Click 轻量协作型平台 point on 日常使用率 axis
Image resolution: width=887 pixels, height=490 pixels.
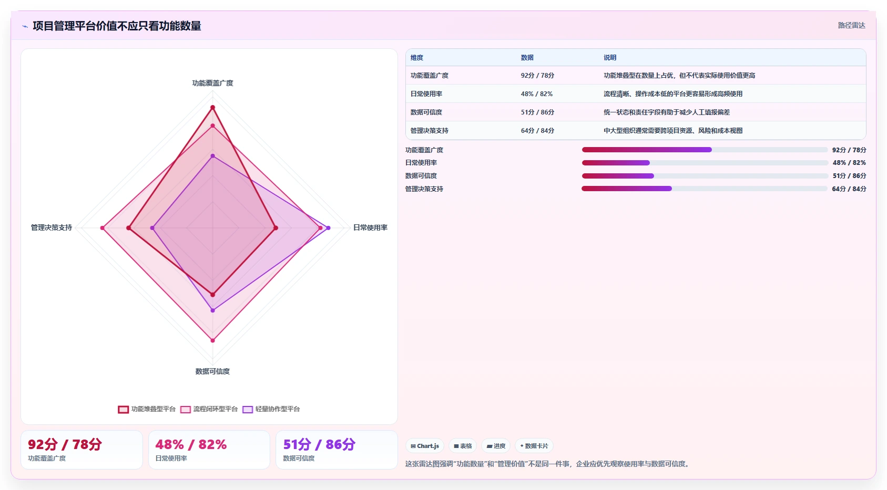point(328,228)
